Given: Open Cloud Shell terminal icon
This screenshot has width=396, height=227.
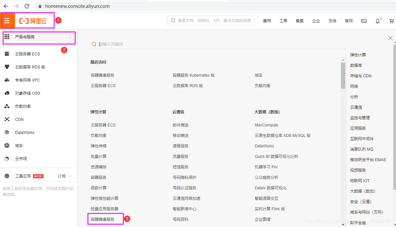Looking at the screenshot, I should [364, 21].
